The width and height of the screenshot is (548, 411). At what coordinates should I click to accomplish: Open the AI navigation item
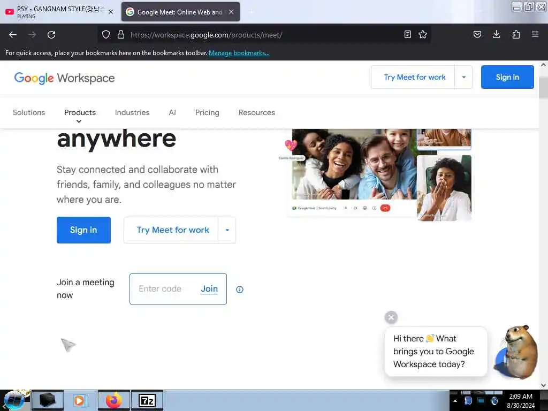click(x=172, y=112)
